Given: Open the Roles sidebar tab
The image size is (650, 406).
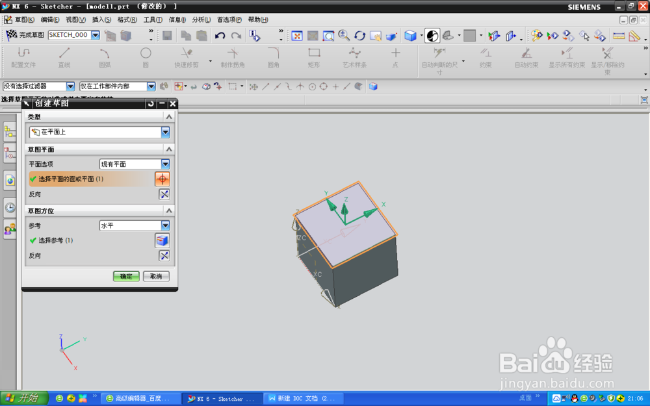Looking at the screenshot, I should [x=10, y=228].
